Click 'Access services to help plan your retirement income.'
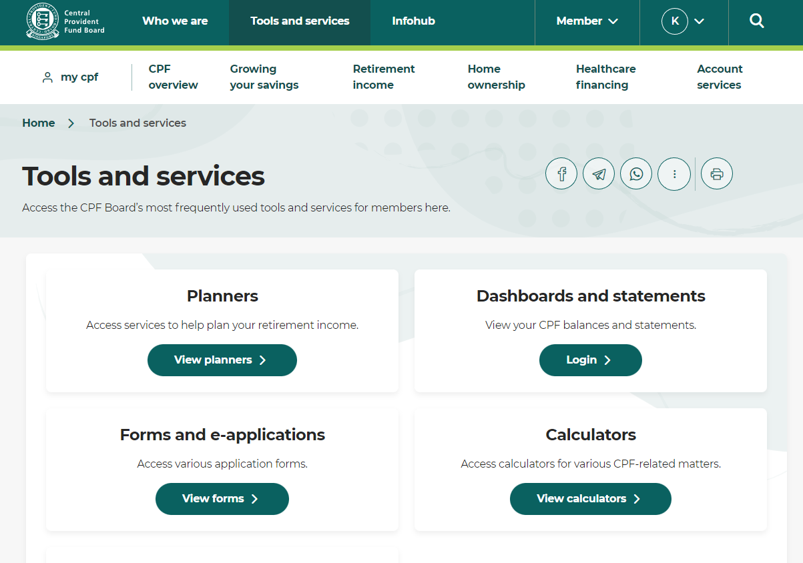Viewport: 803px width, 563px height. [x=222, y=326]
